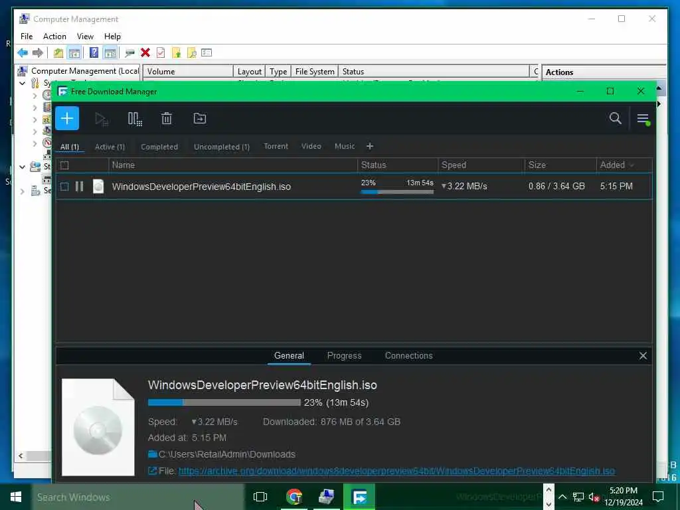Open the File menu in Computer Management
Screen dimensions: 680x510
coord(27,37)
